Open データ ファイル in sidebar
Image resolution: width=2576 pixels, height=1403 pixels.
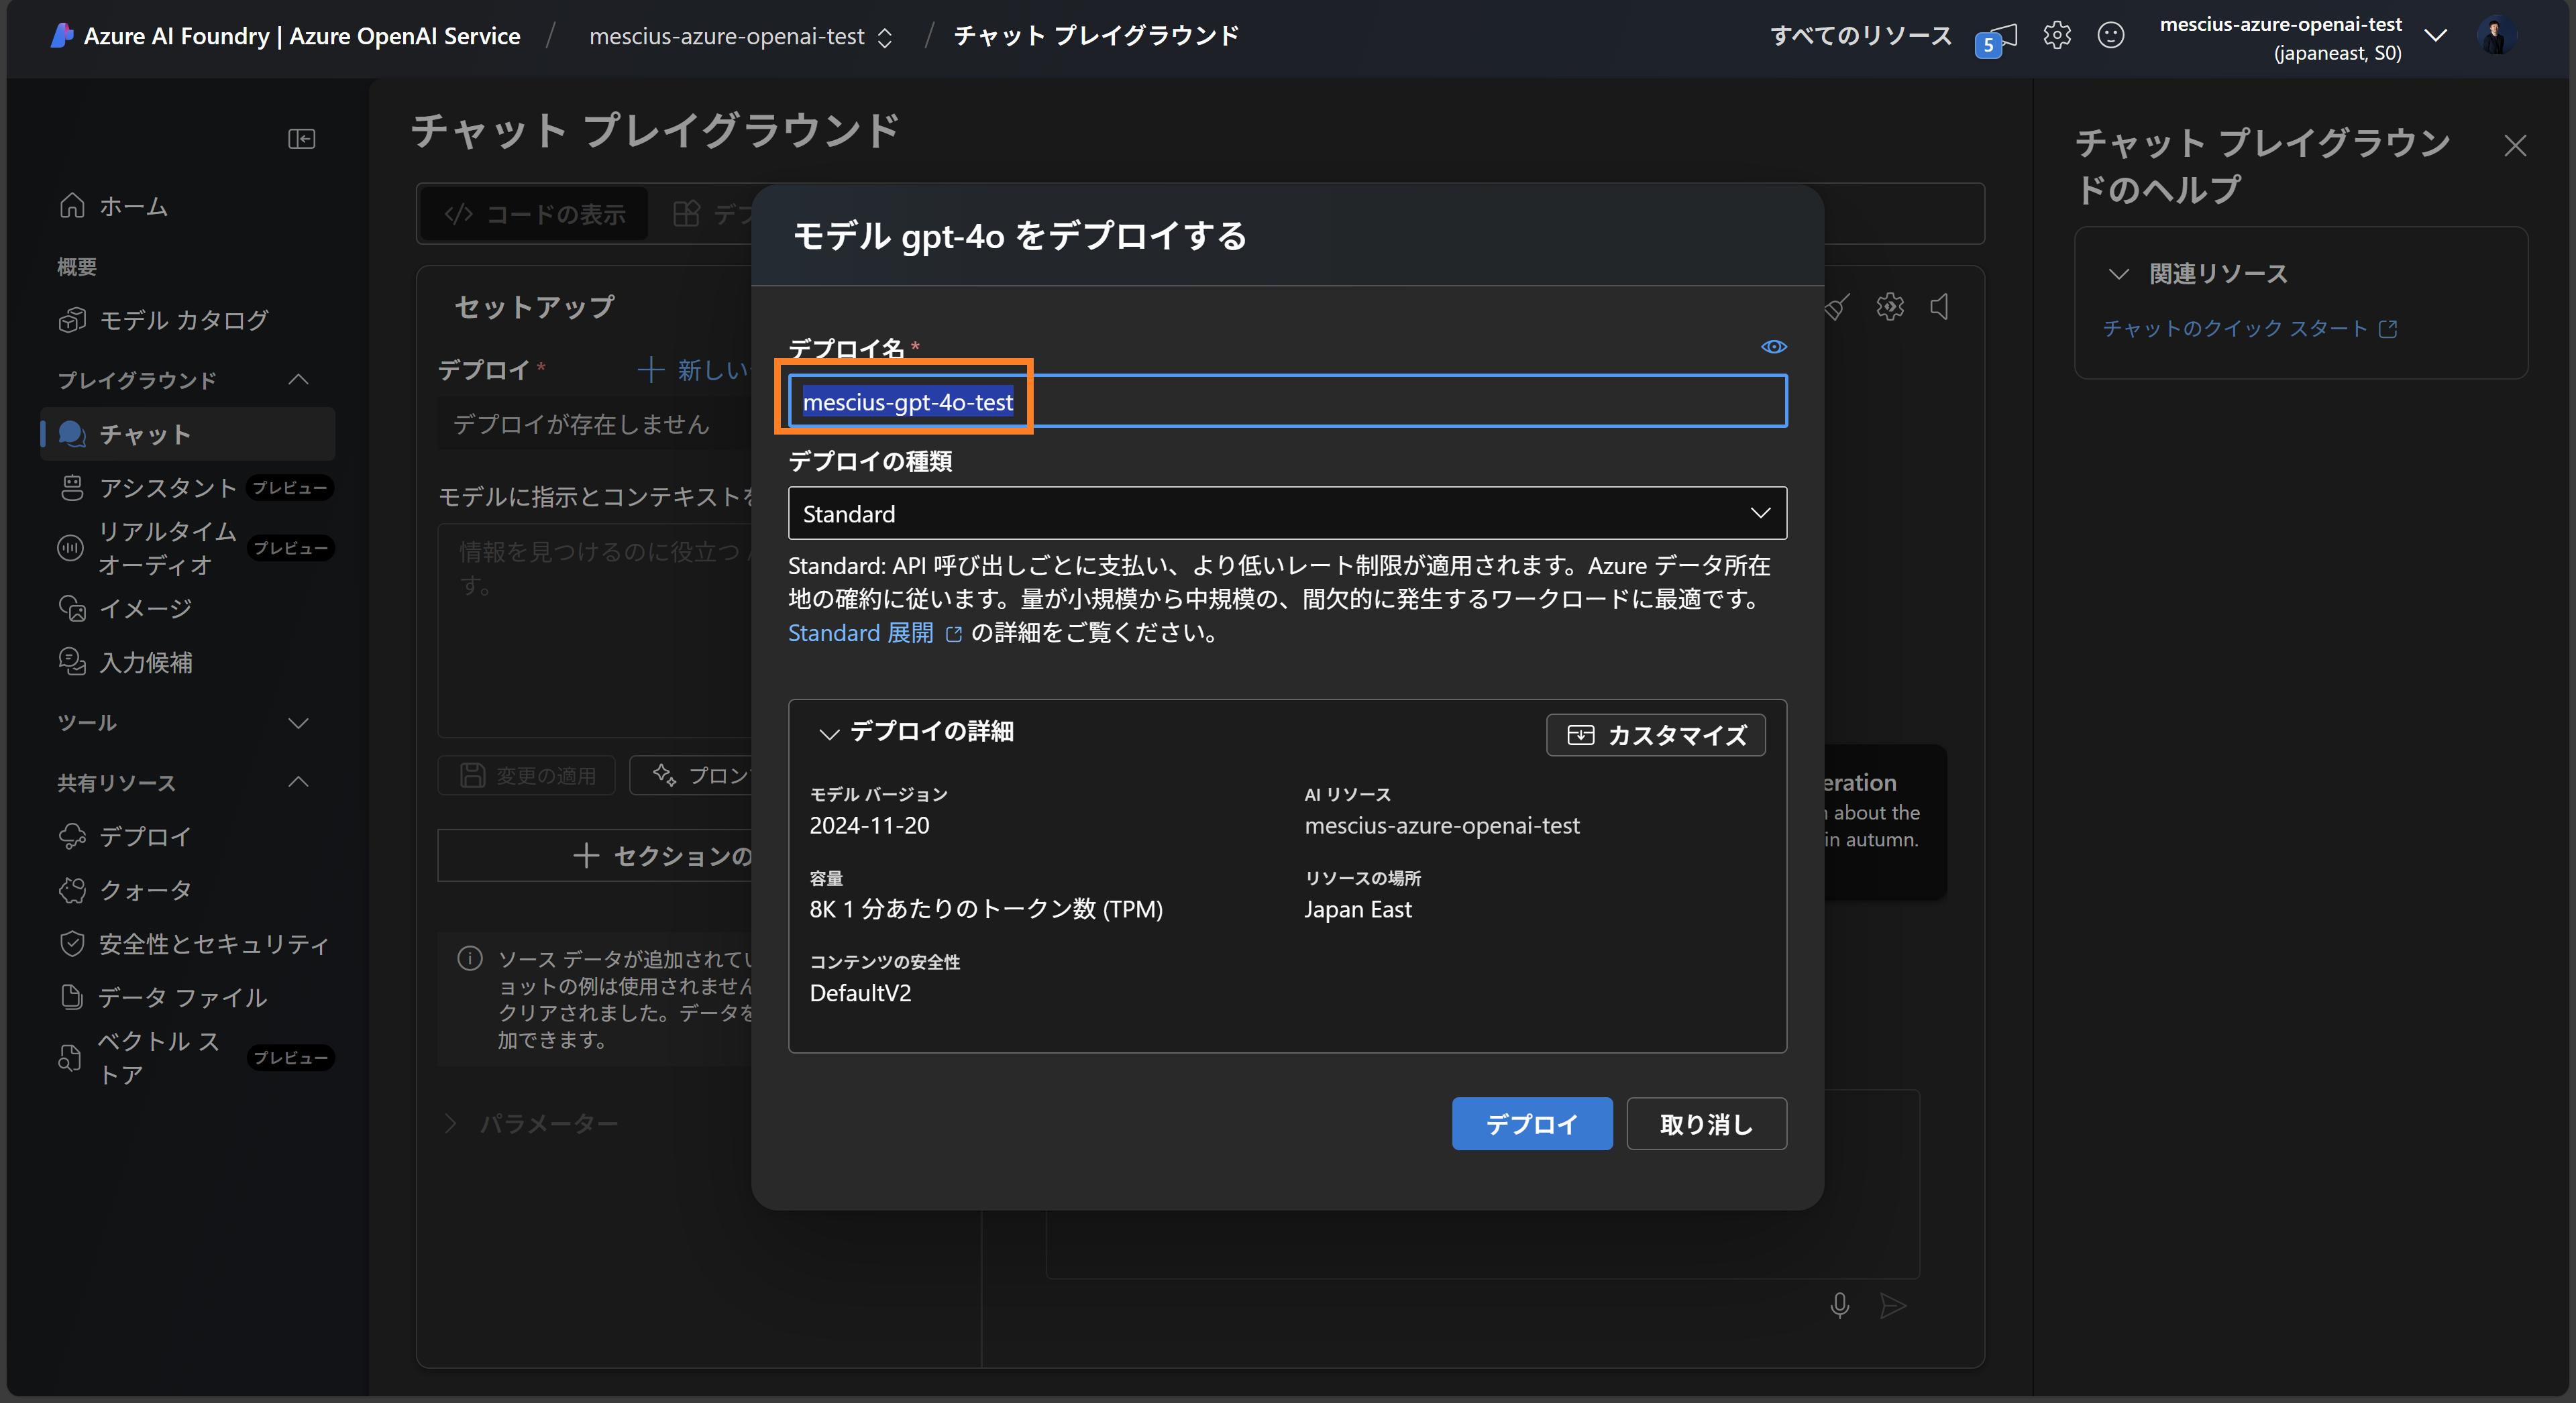[x=163, y=997]
